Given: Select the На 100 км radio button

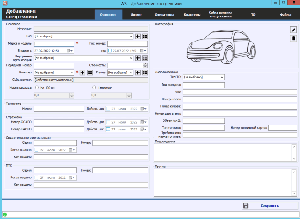Looking at the screenshot, I should tap(36, 87).
